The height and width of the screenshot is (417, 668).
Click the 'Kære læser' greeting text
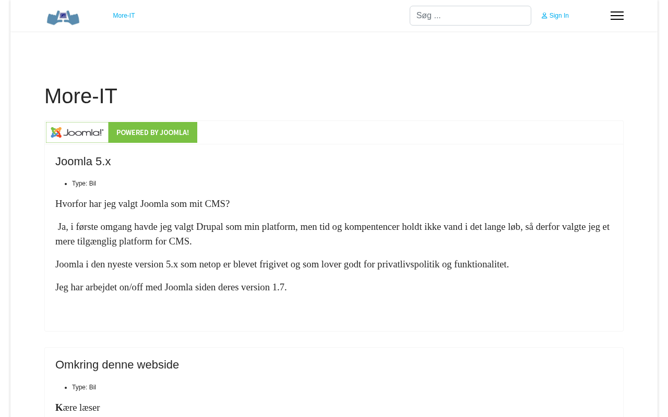pyautogui.click(x=78, y=408)
